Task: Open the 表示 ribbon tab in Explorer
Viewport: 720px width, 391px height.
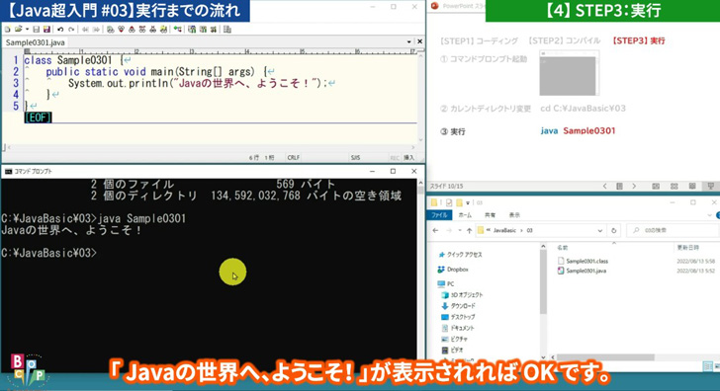Action: 514,215
